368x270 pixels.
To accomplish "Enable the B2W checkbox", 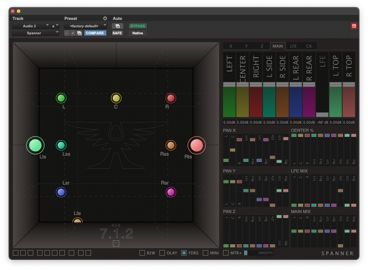I will 142,253.
